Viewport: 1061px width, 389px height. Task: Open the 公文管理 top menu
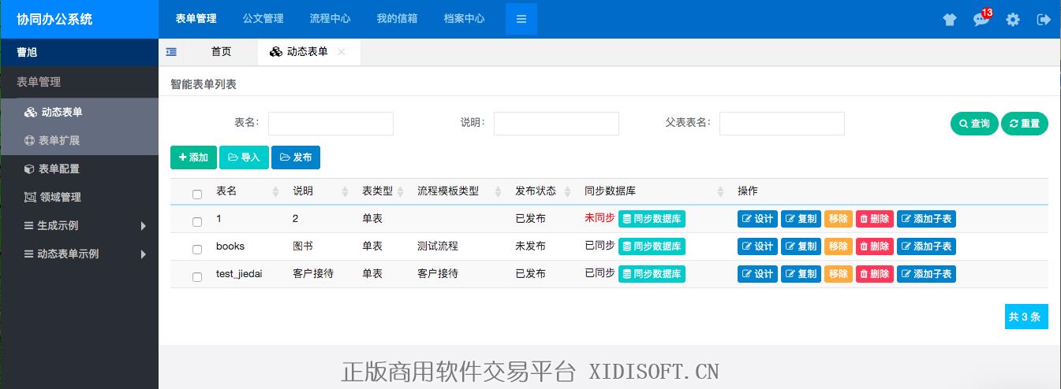pos(263,19)
